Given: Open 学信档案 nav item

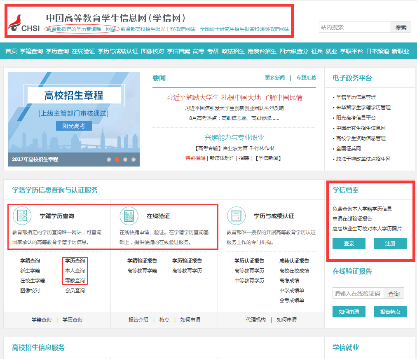Looking at the screenshot, I should pyautogui.click(x=178, y=51).
